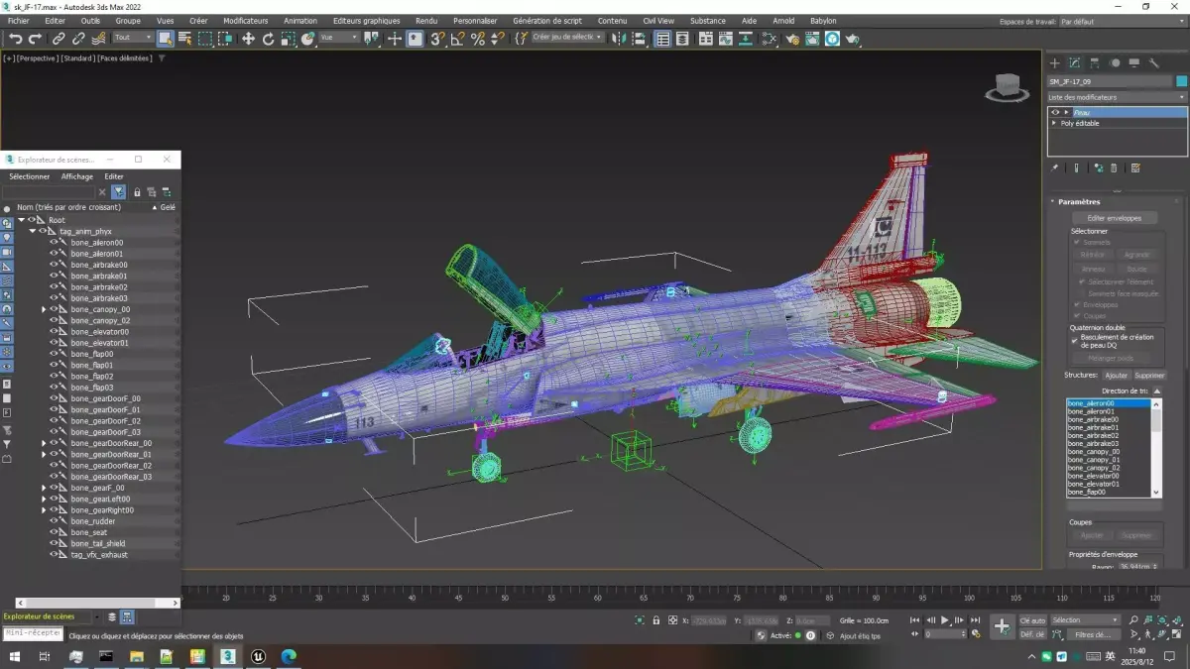The image size is (1190, 669).
Task: Toggle the Bascullement de création de peau DQ checkbox
Action: [1074, 339]
